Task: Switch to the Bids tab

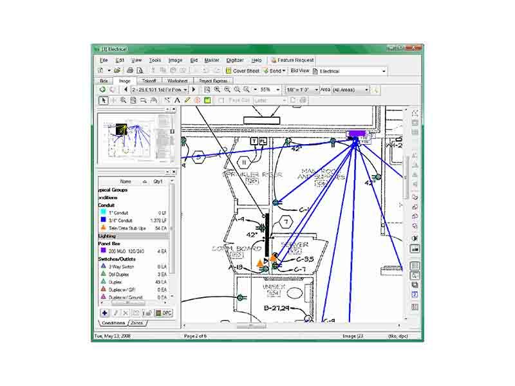Action: pyautogui.click(x=104, y=81)
